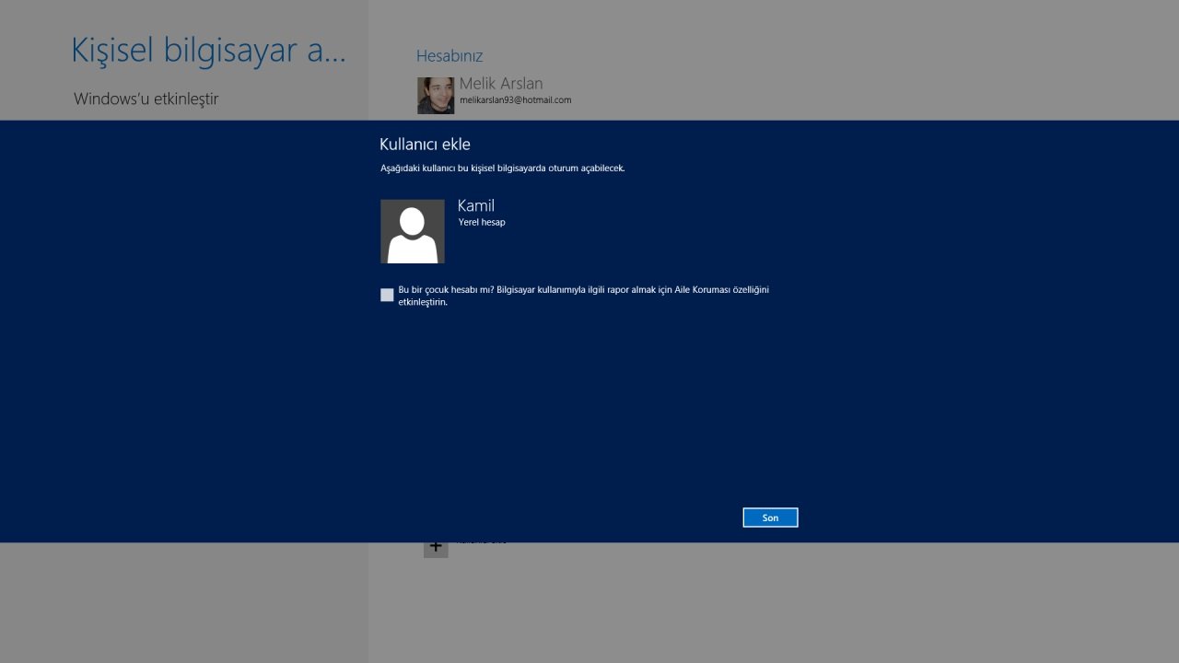Enable the Aile Koruması child account checkbox

[x=387, y=295]
